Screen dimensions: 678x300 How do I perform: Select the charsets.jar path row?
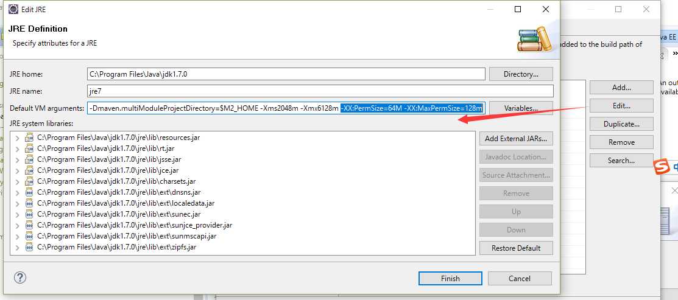[116, 181]
